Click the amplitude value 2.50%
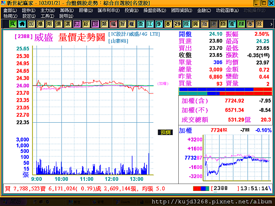Viewport: 275px width, 206px height. click(x=262, y=34)
